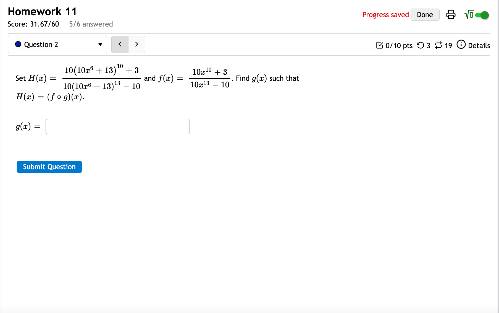Click the blue status dot beside Question 2
This screenshot has height=313, width=499.
18,44
